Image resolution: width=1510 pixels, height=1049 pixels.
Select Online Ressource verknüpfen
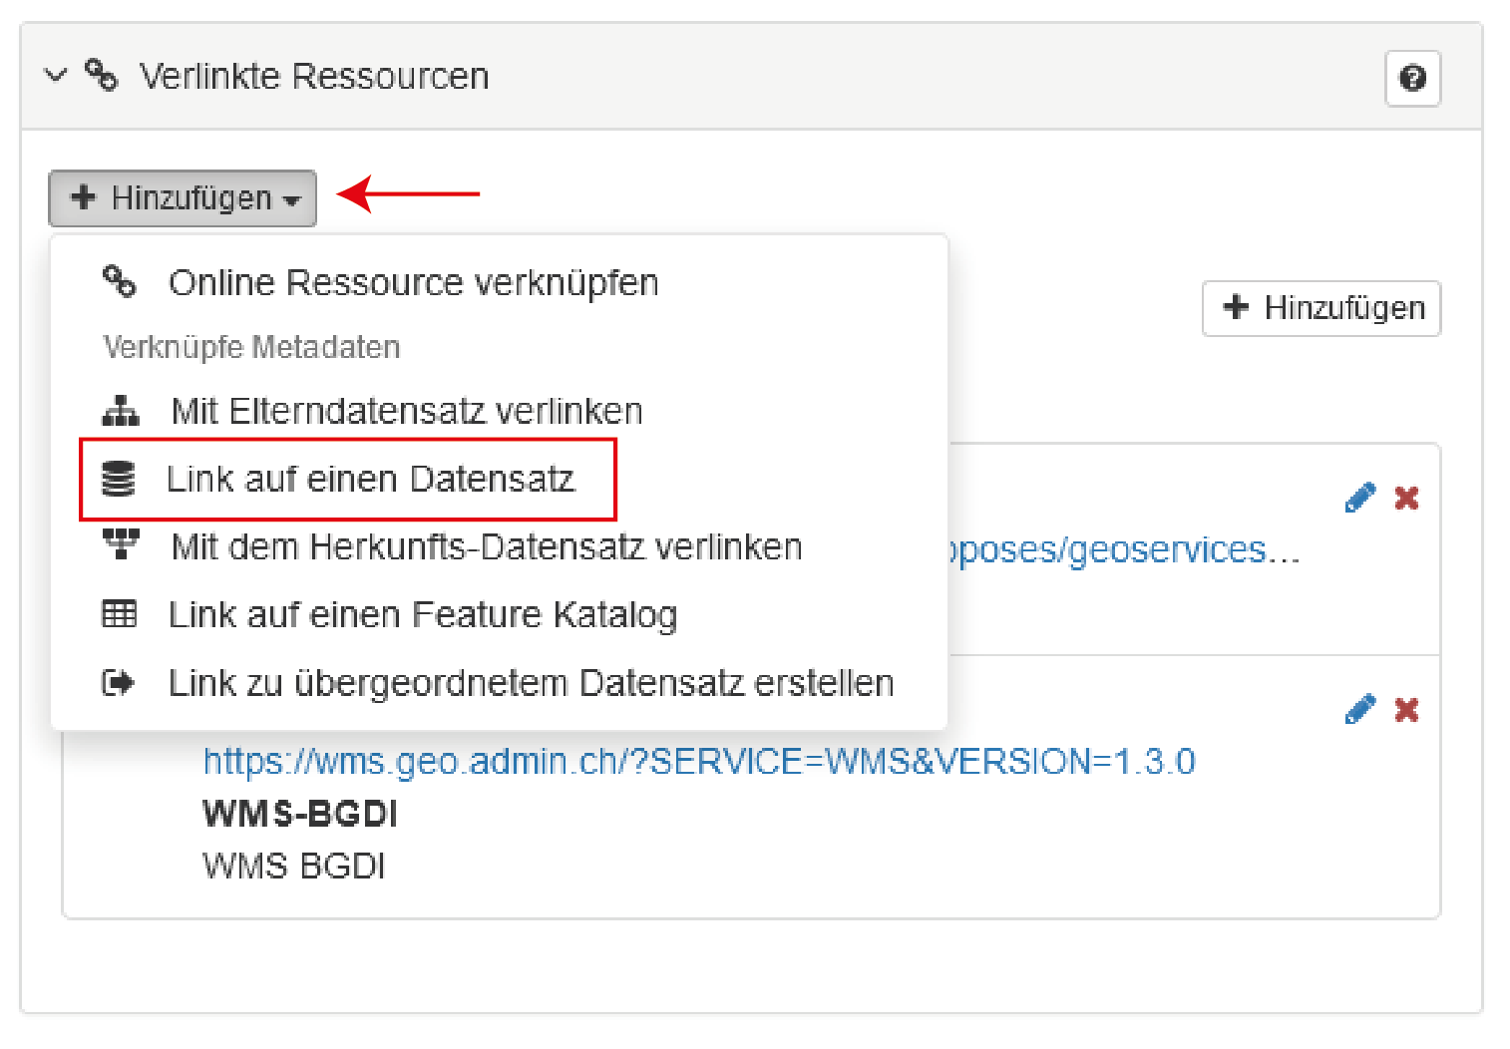click(413, 283)
